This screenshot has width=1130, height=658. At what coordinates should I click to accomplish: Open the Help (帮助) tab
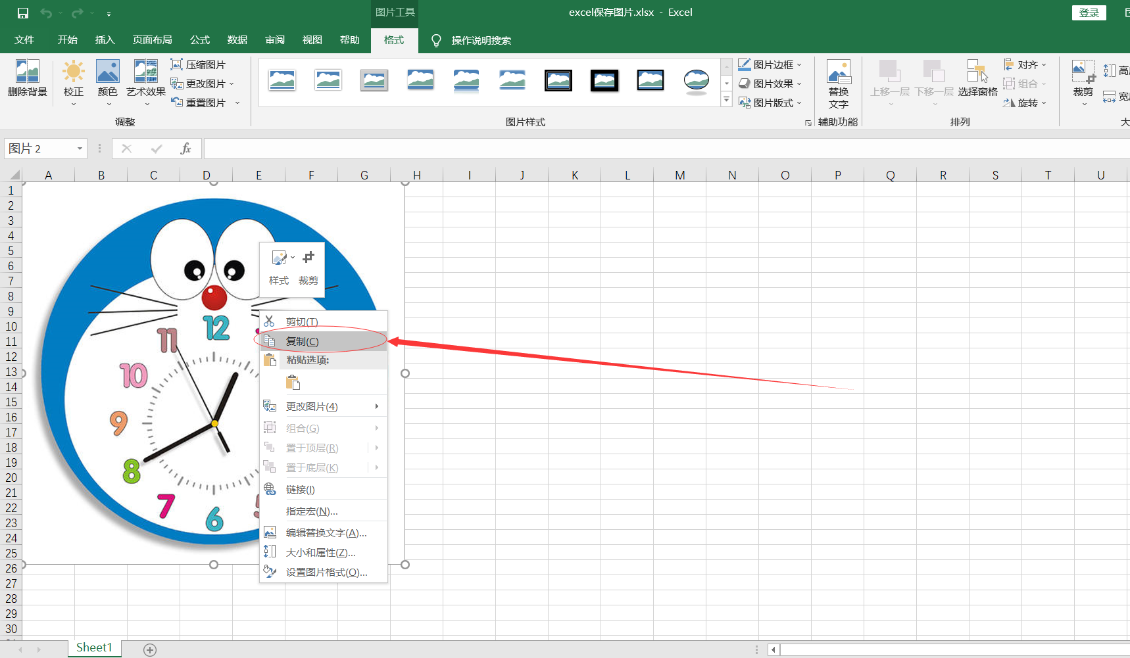pos(349,40)
